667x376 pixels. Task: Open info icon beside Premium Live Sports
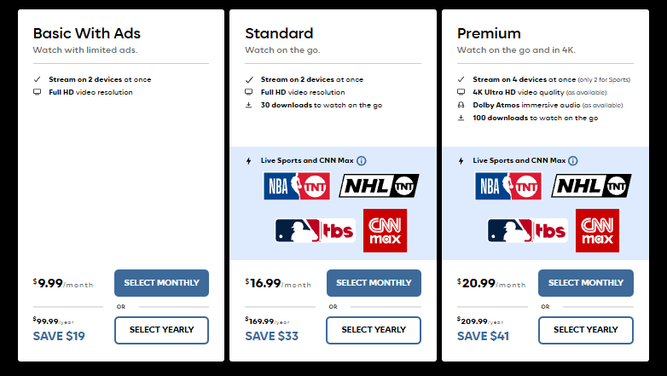573,160
